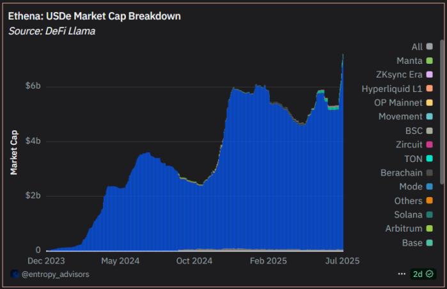Viewport: 447px width, 289px height.
Task: Click the entropy_advisors avatar icon
Action: click(14, 274)
